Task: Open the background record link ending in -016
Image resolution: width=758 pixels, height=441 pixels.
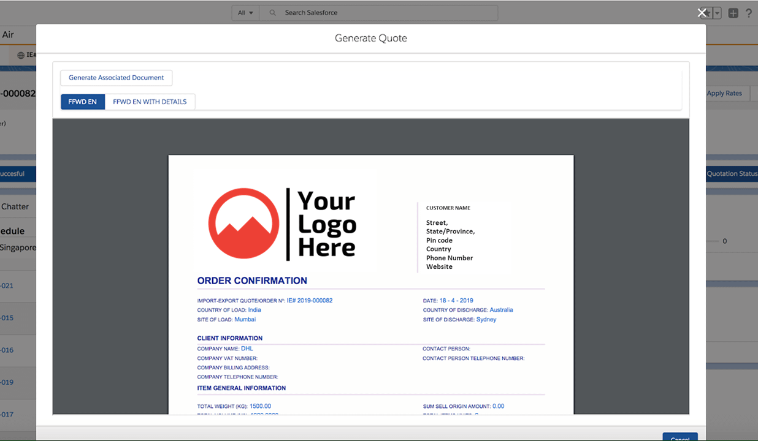Action: [x=7, y=350]
